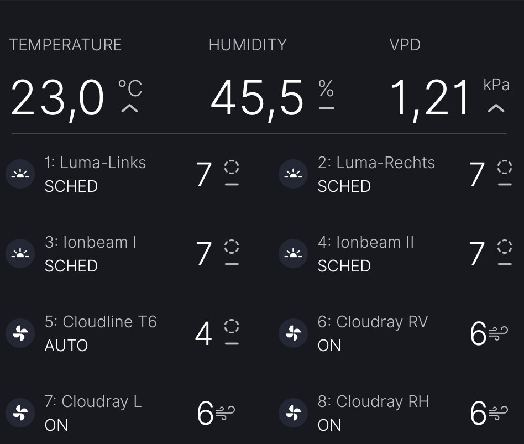Expand temperature trend chevron under °C

click(130, 108)
